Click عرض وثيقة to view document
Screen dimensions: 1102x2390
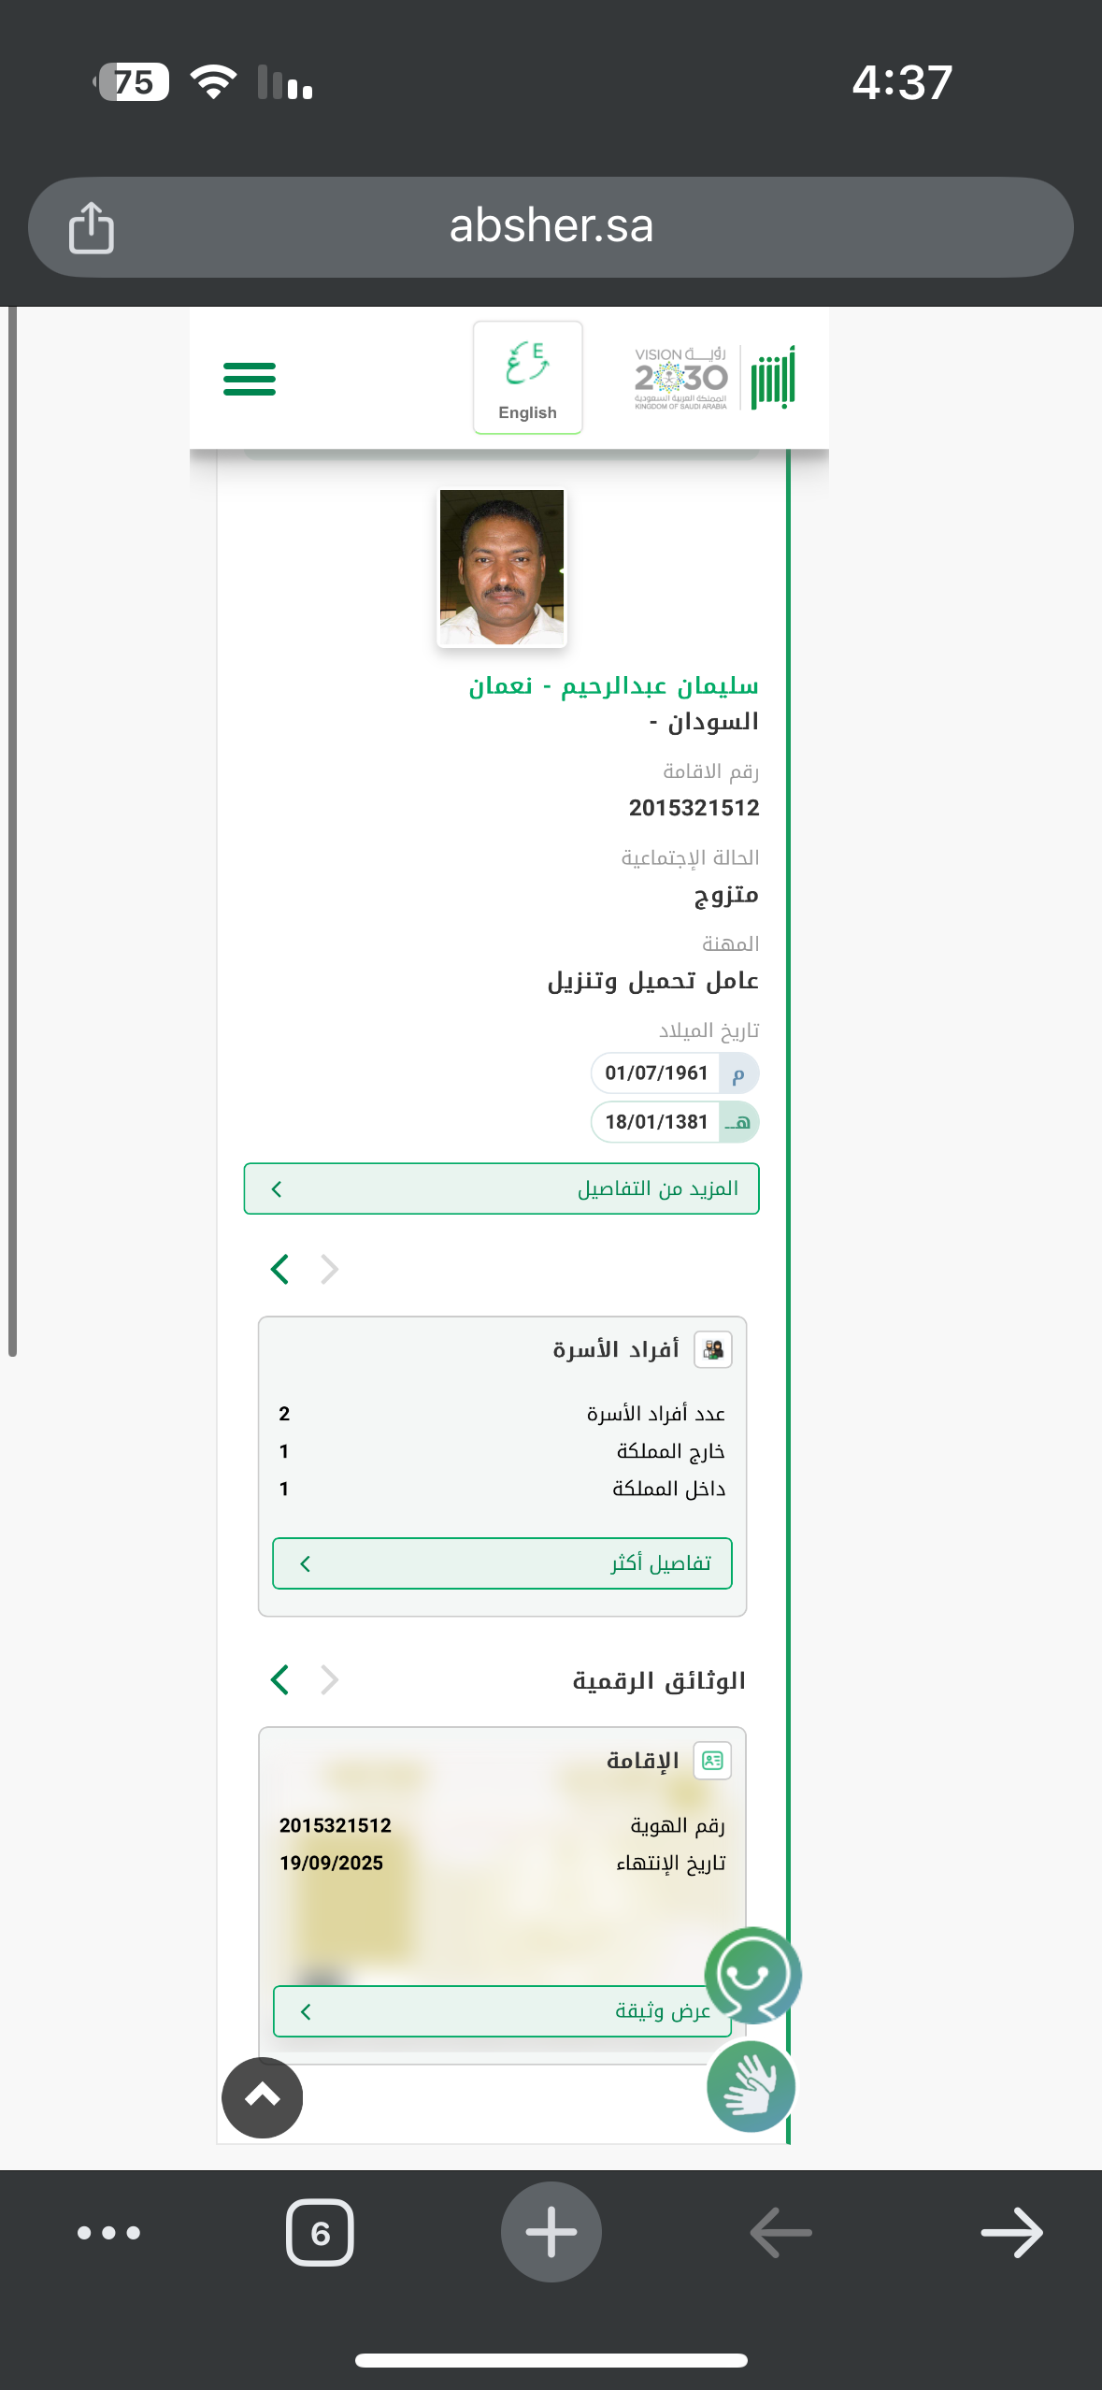(x=502, y=2011)
